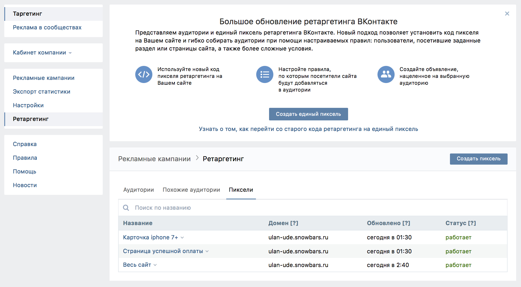
Task: Open pixel Карточка iphone 7+
Action: 150,237
